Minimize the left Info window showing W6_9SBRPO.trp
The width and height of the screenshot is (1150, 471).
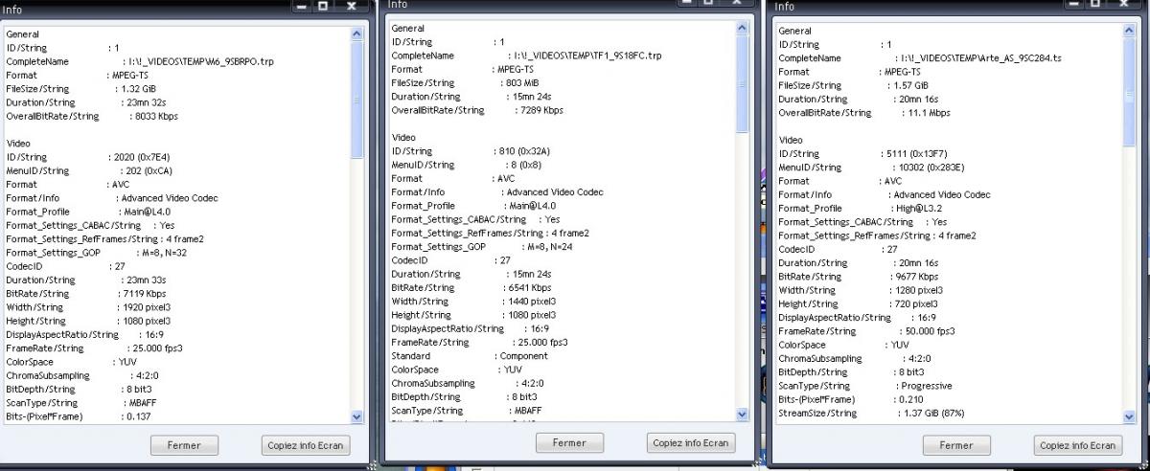click(x=303, y=6)
